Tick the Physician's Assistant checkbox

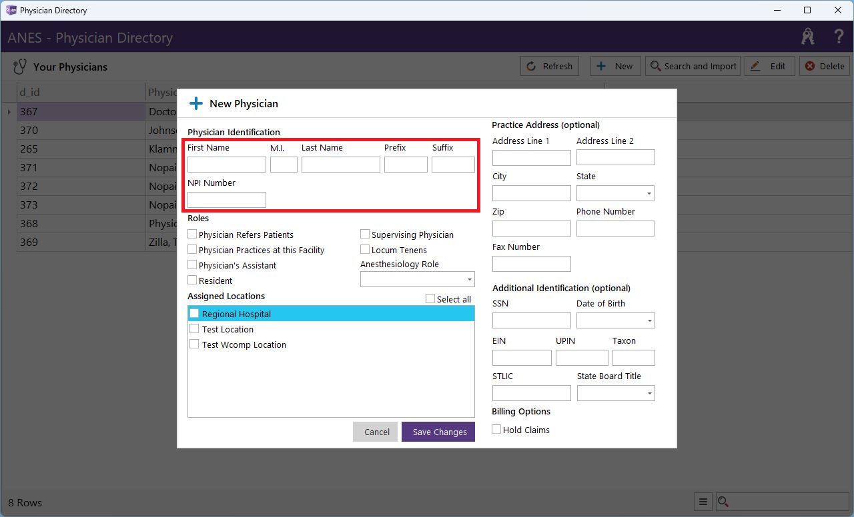192,264
